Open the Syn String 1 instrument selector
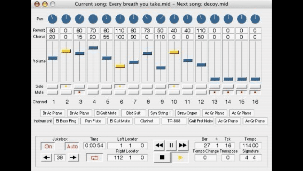This screenshot has width=303, height=171. pos(161,113)
